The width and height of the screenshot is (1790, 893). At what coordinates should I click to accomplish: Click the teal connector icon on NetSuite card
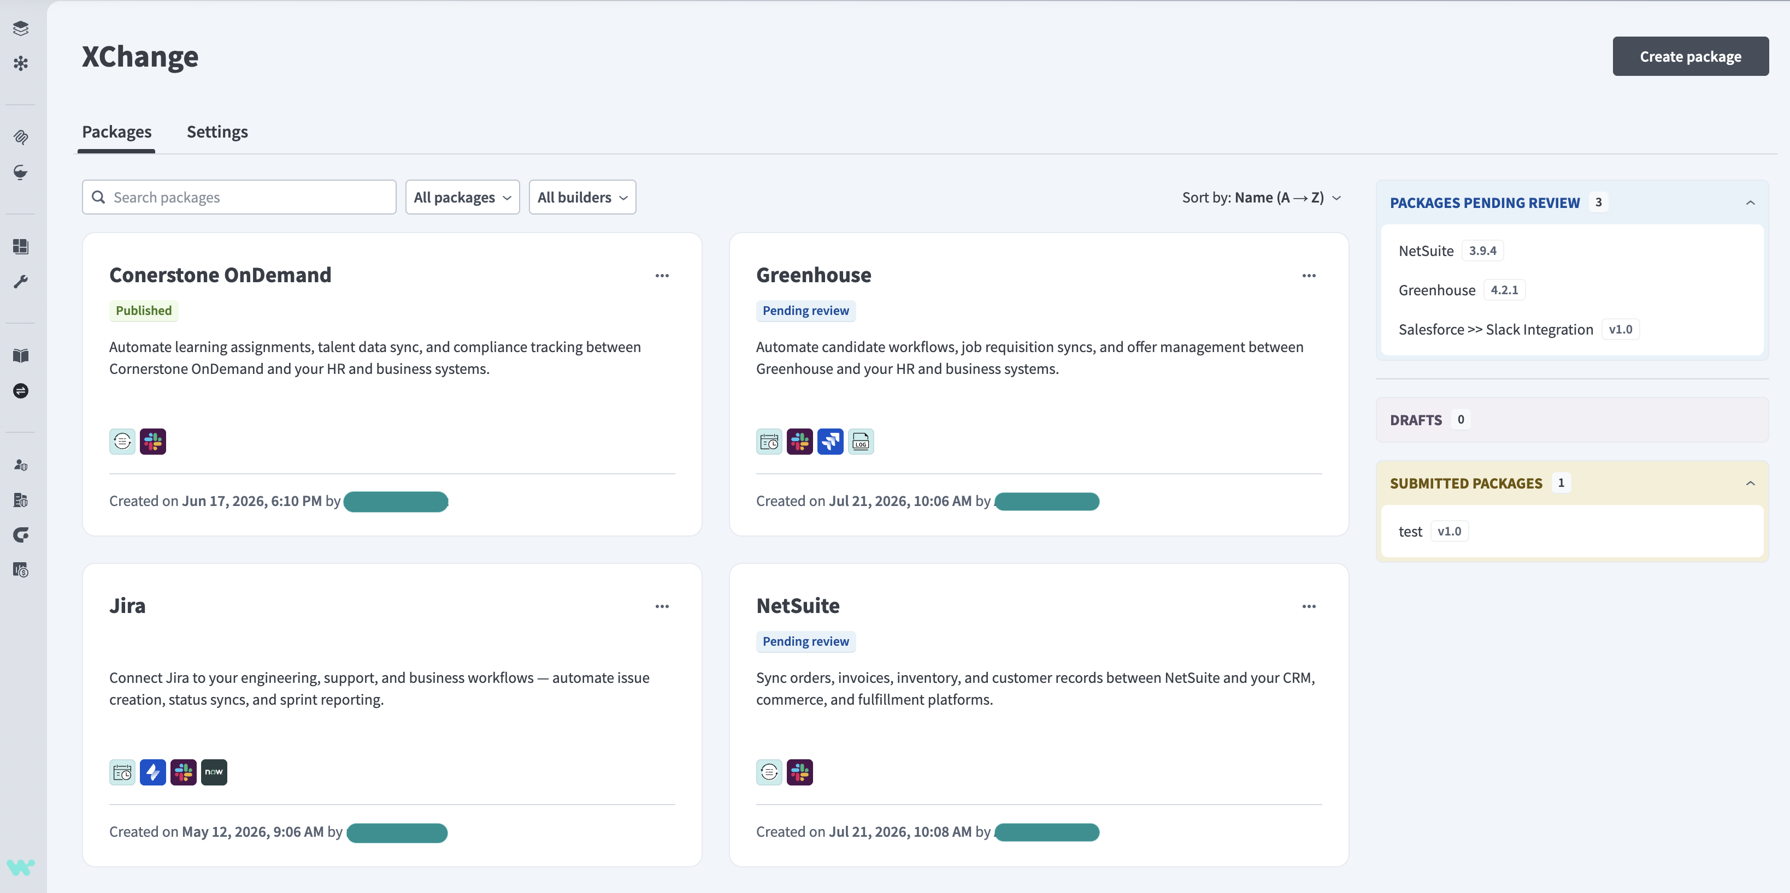click(769, 772)
